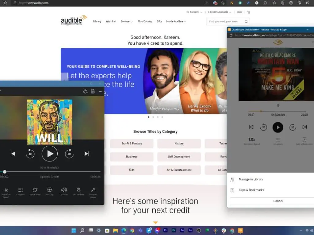Open the Kids category
Screen dimensions: 314x235
pyautogui.click(x=132, y=170)
